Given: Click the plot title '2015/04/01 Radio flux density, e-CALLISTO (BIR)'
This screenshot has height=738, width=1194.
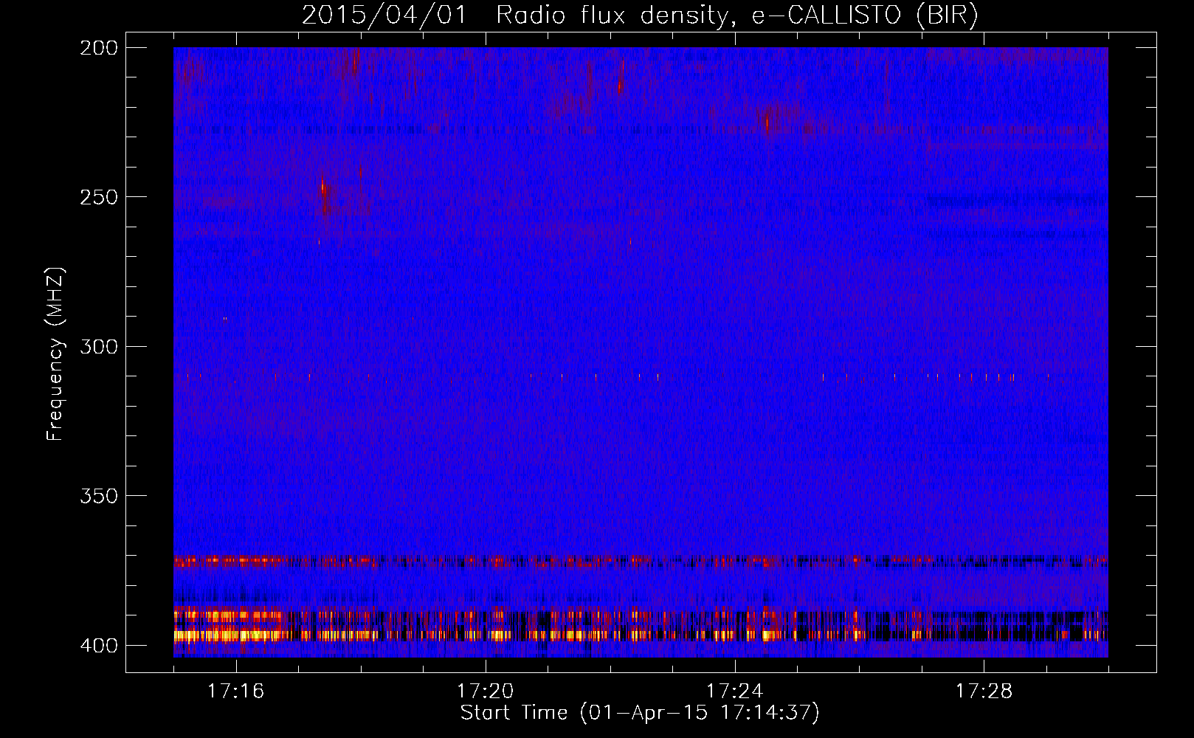Looking at the screenshot, I should (x=640, y=15).
